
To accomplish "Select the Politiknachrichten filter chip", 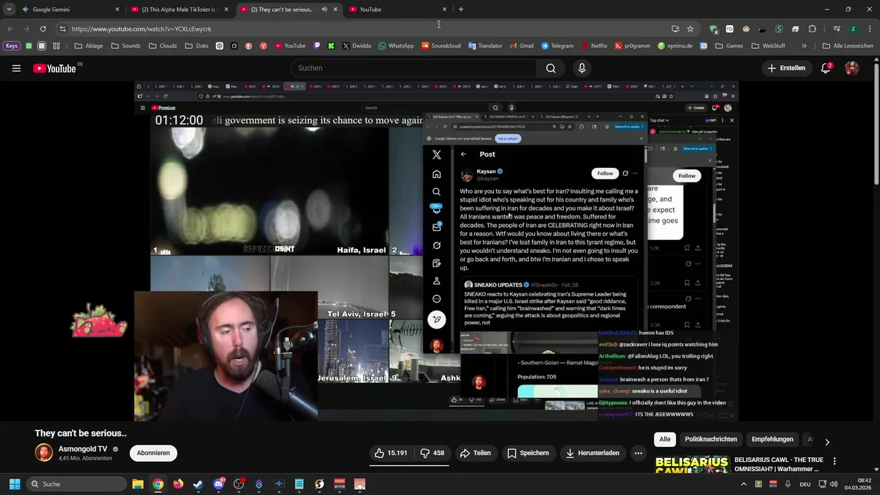I will [711, 439].
